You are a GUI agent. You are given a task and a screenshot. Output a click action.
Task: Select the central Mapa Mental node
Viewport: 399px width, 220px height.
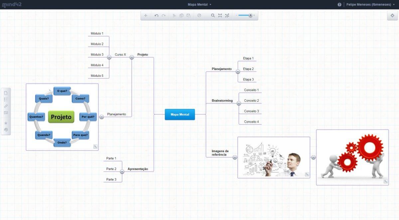click(180, 114)
